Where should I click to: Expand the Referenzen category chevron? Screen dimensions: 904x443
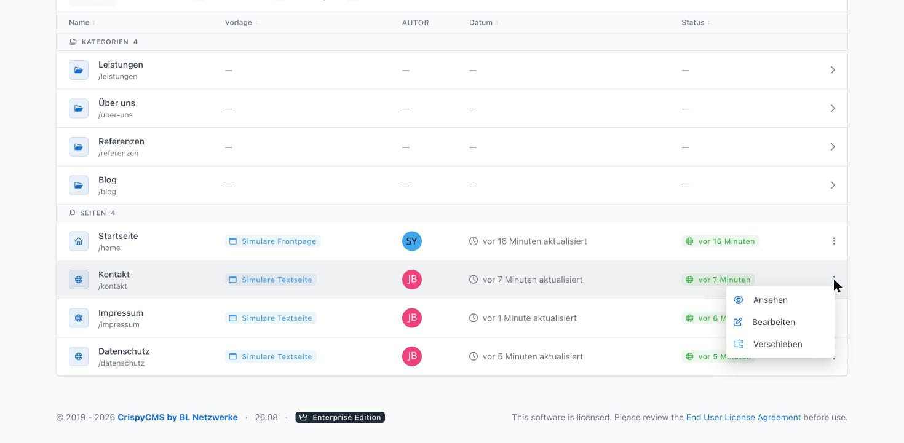coord(833,147)
